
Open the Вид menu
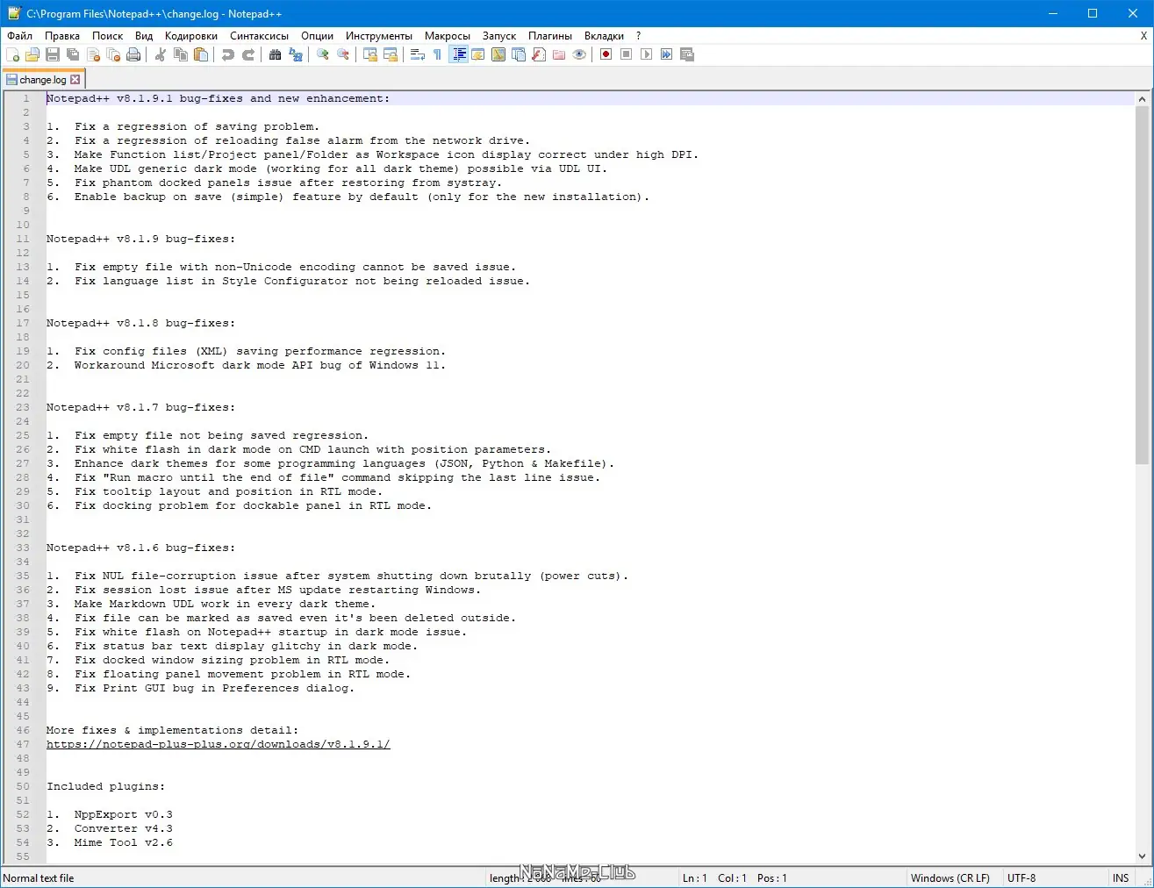point(144,36)
